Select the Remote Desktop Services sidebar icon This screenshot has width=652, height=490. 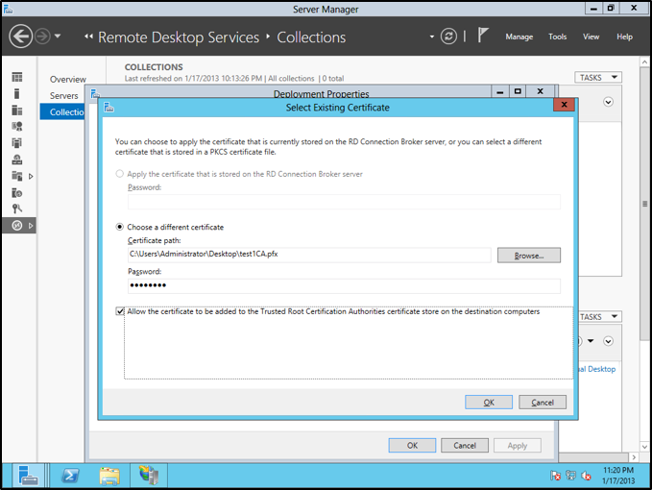17,225
